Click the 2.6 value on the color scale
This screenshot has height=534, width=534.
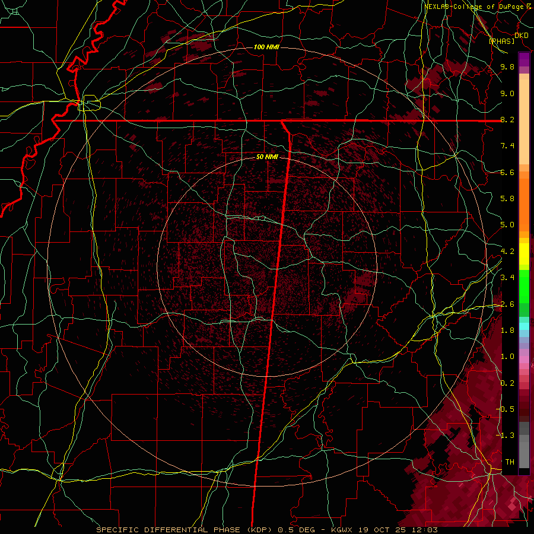pos(507,304)
